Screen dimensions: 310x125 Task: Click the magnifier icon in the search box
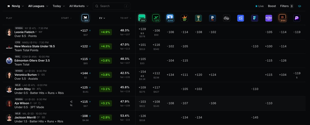tap(97, 6)
